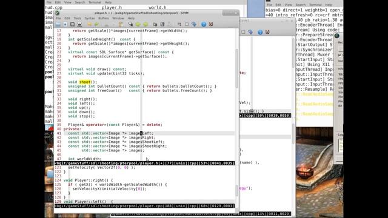This screenshot has height=218, width=388.
Task: Open the Search menu in the left terminal window
Action: 80,2
